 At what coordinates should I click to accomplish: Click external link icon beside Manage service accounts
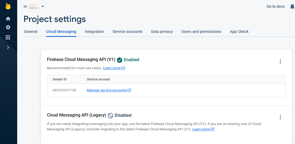click(x=129, y=90)
